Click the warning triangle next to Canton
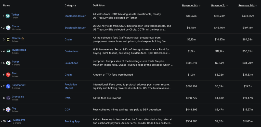Image resolution: width=261 pixels, height=127 pixels. point(23,38)
